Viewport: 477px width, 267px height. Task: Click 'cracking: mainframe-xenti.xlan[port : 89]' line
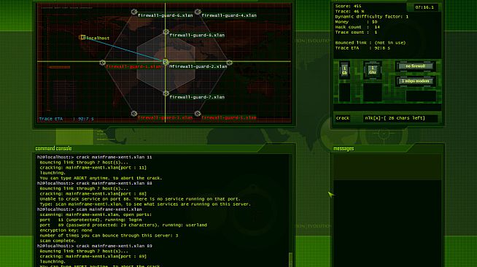click(93, 256)
